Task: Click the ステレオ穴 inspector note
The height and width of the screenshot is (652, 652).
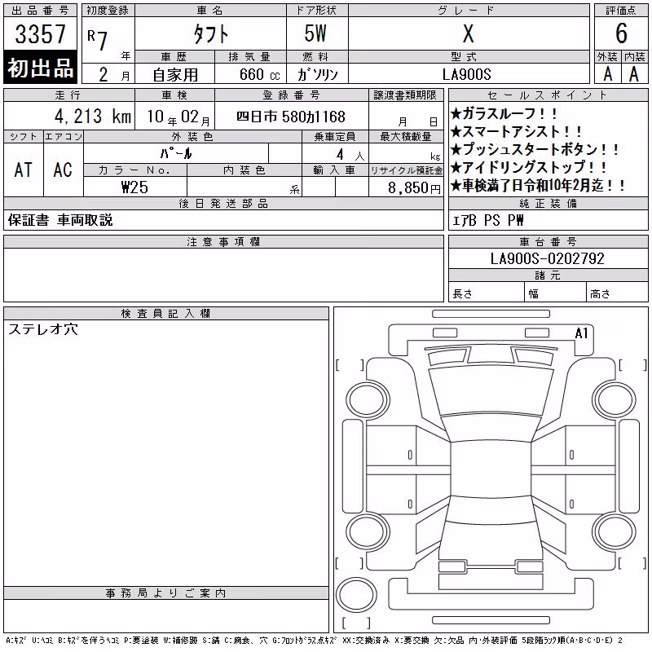Action: (x=43, y=329)
